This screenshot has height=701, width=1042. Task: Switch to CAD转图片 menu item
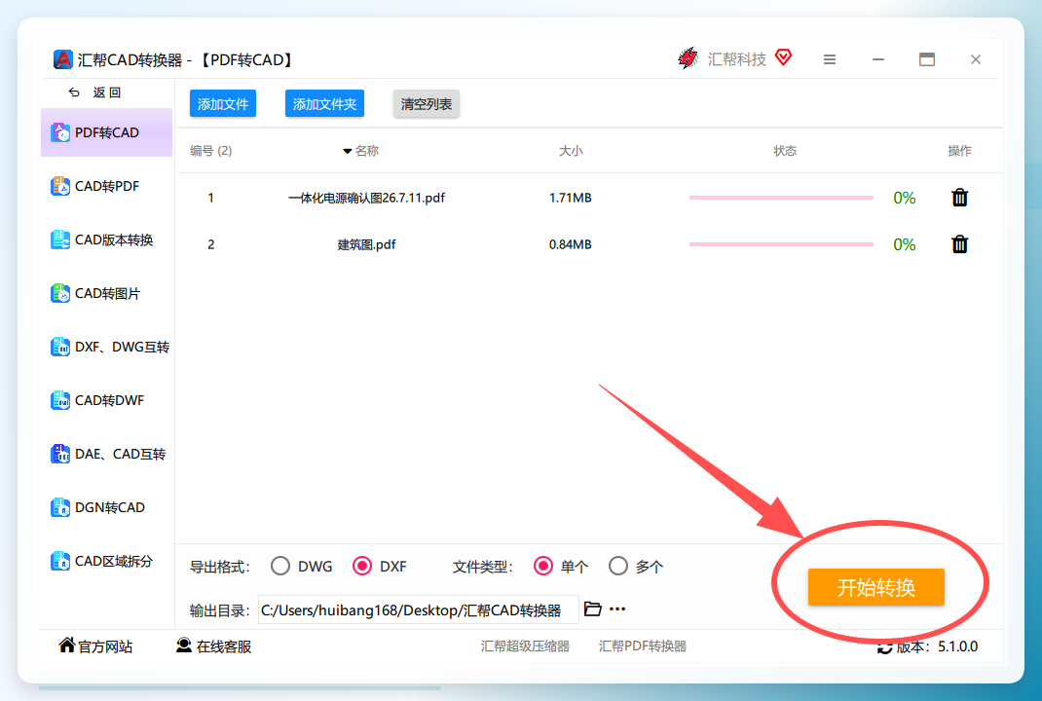pyautogui.click(x=106, y=293)
